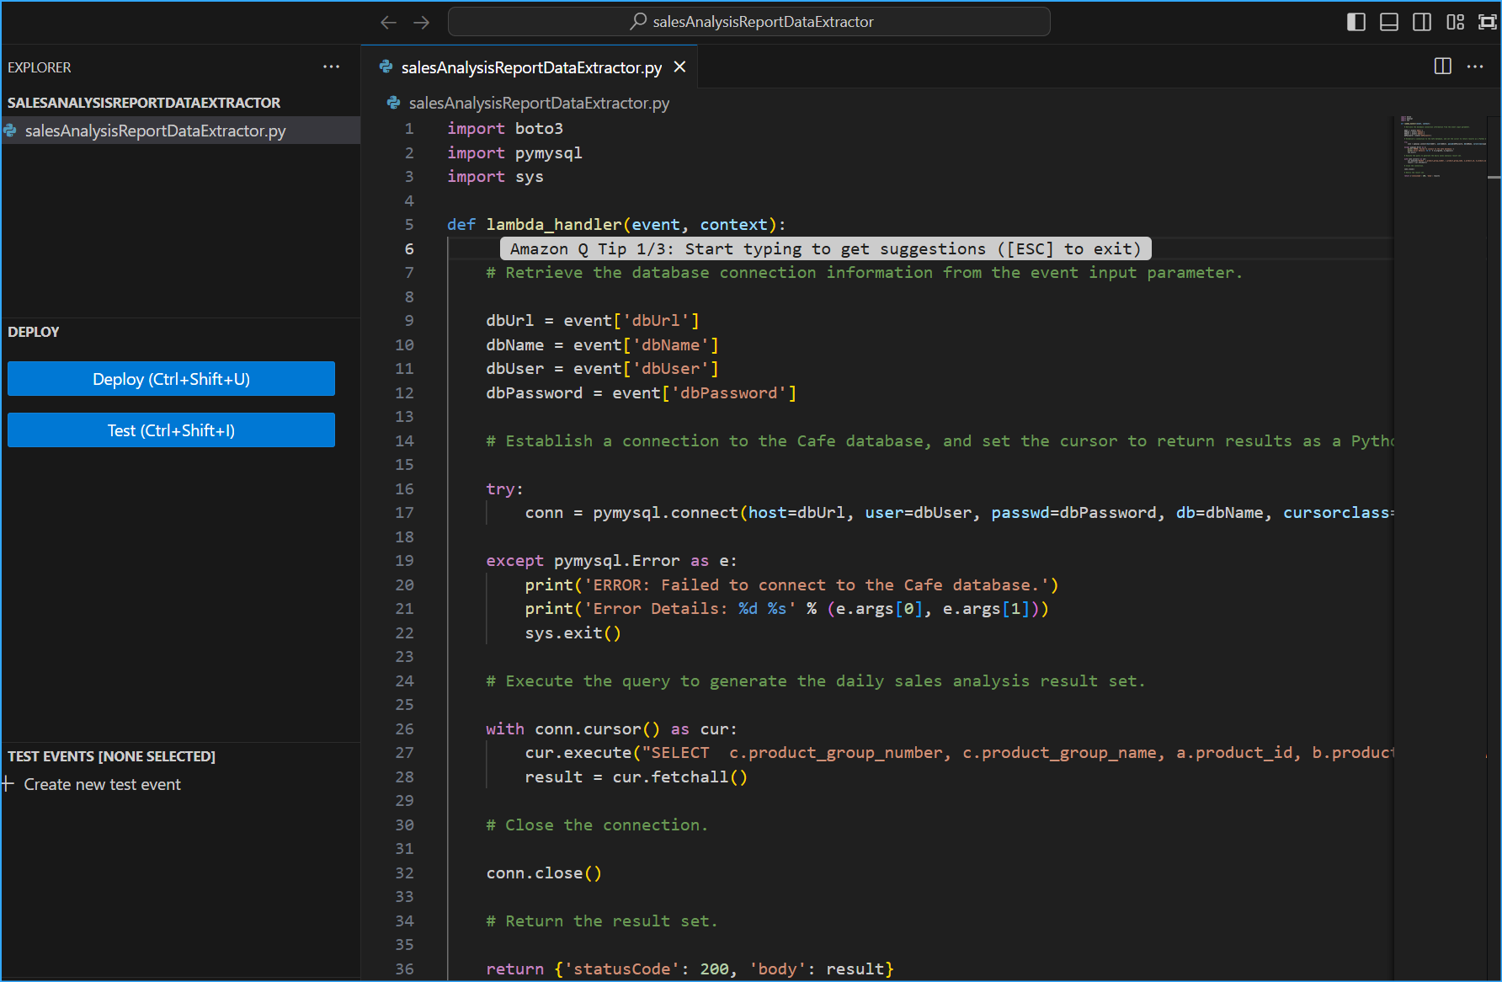
Task: Click Create new test event
Action: tap(102, 784)
